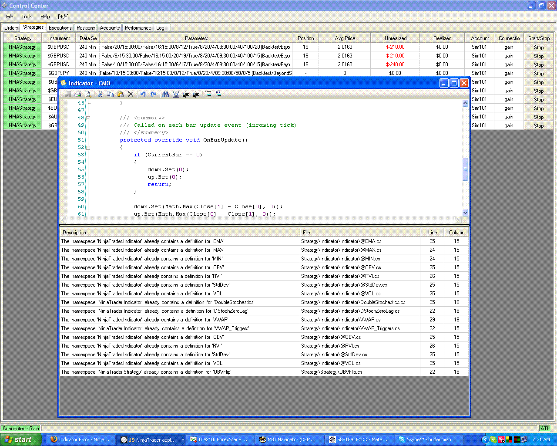This screenshot has width=557, height=446.
Task: Click the leftmost green tray icon beside the tray arrow
Action: (493, 439)
